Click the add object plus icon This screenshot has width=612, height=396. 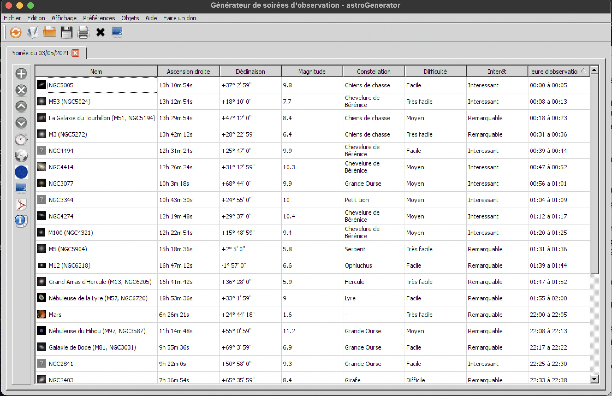[21, 74]
